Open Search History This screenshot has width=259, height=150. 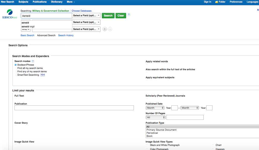click(x=66, y=35)
